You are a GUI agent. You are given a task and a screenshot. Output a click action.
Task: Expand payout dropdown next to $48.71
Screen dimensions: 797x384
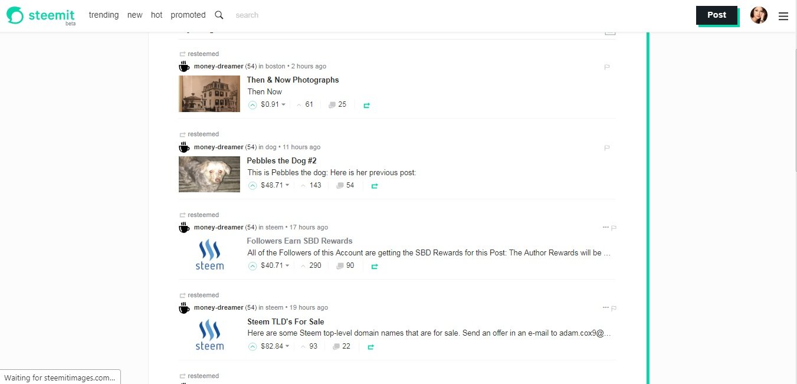click(287, 185)
